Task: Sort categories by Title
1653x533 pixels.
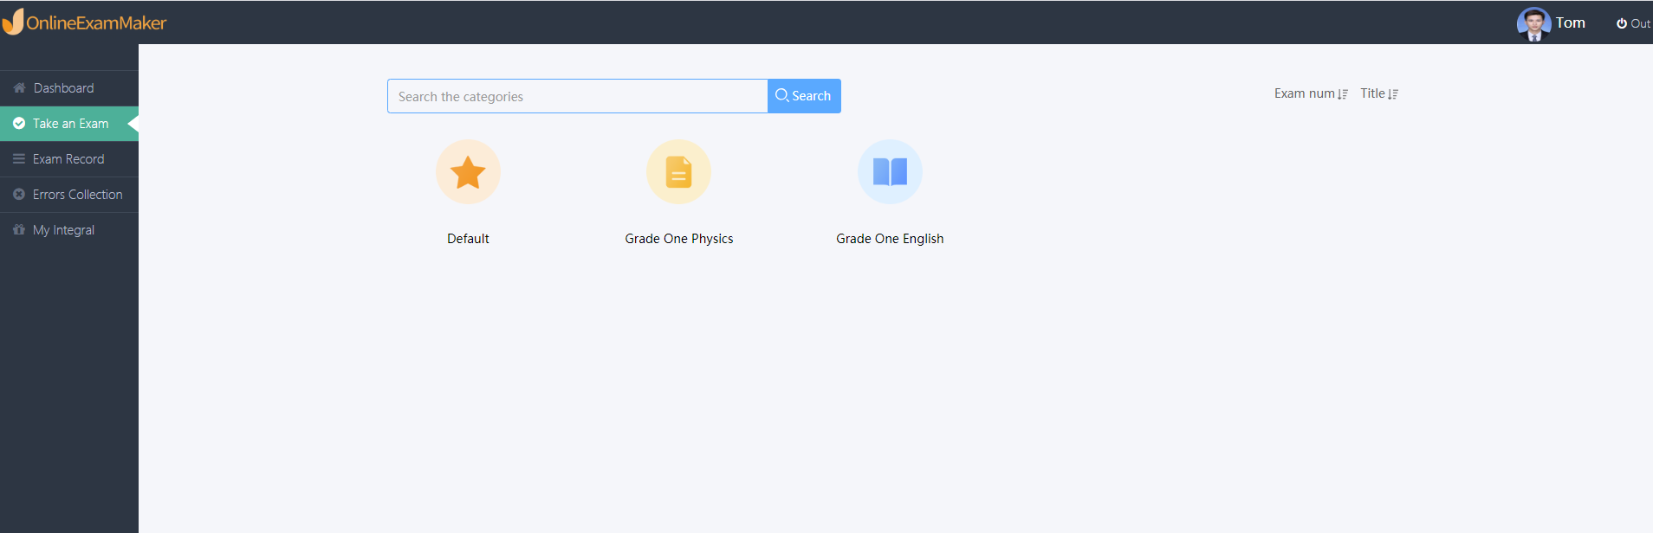Action: pos(1379,93)
